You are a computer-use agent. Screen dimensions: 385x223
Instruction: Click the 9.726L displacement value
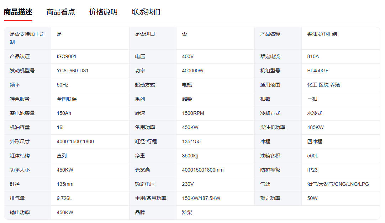coord(64,198)
